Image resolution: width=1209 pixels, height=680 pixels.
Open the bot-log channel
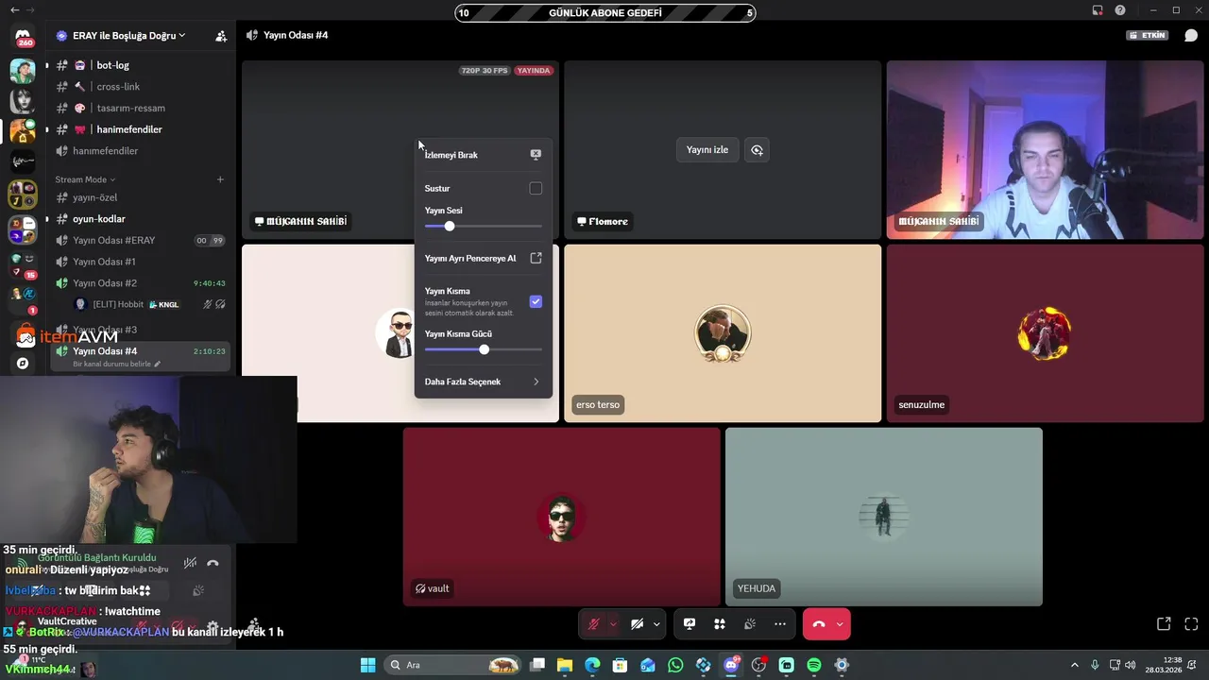(139, 65)
